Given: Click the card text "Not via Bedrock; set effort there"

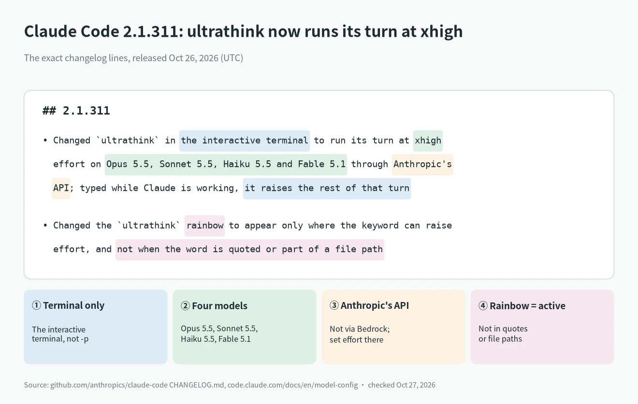Looking at the screenshot, I should pyautogui.click(x=360, y=334).
